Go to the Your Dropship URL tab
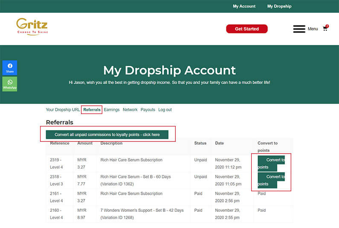Image resolution: width=339 pixels, height=228 pixels. (x=63, y=110)
